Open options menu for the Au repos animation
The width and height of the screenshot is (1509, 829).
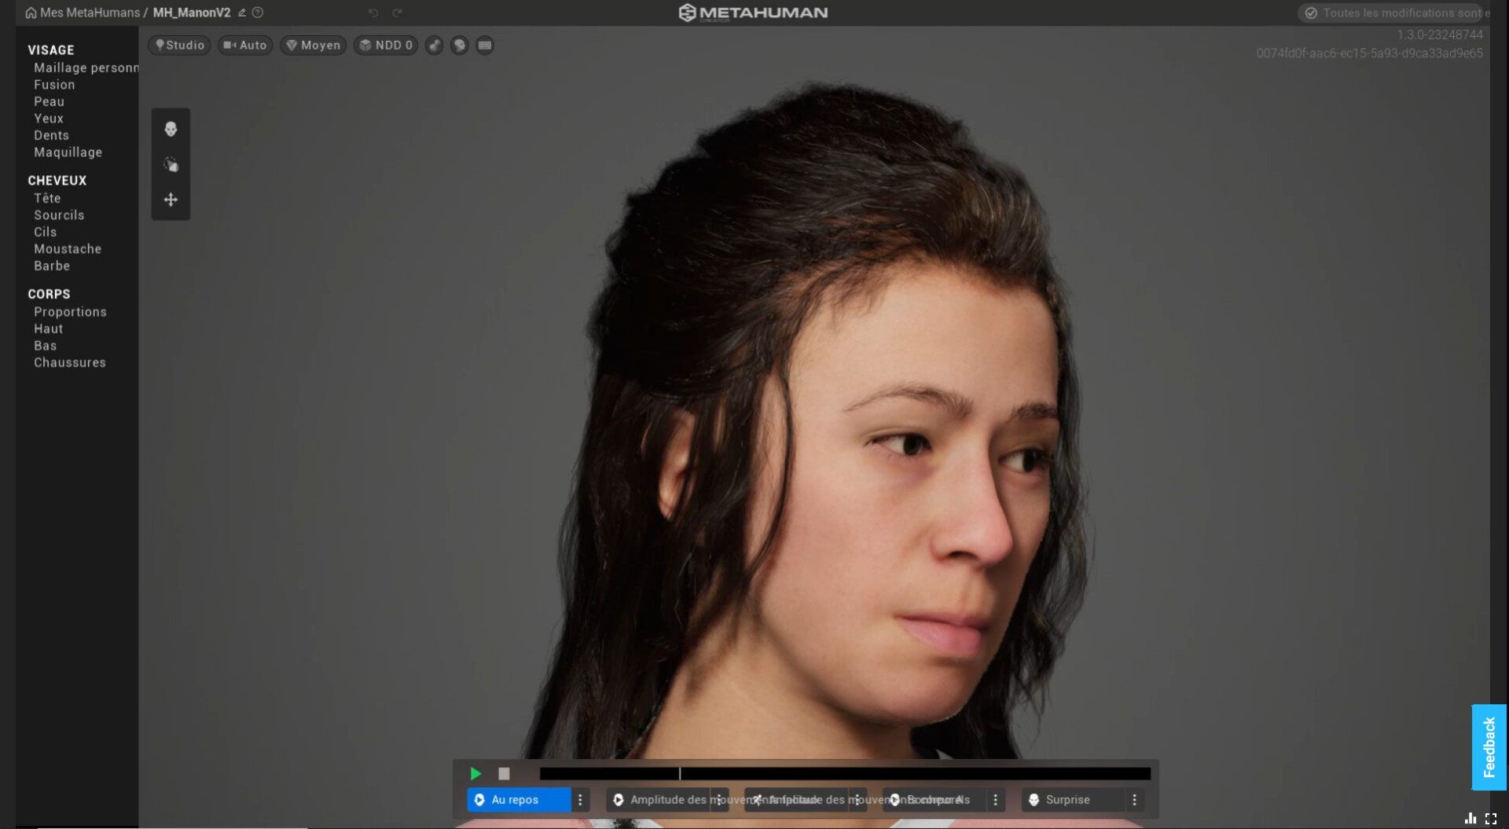580,800
